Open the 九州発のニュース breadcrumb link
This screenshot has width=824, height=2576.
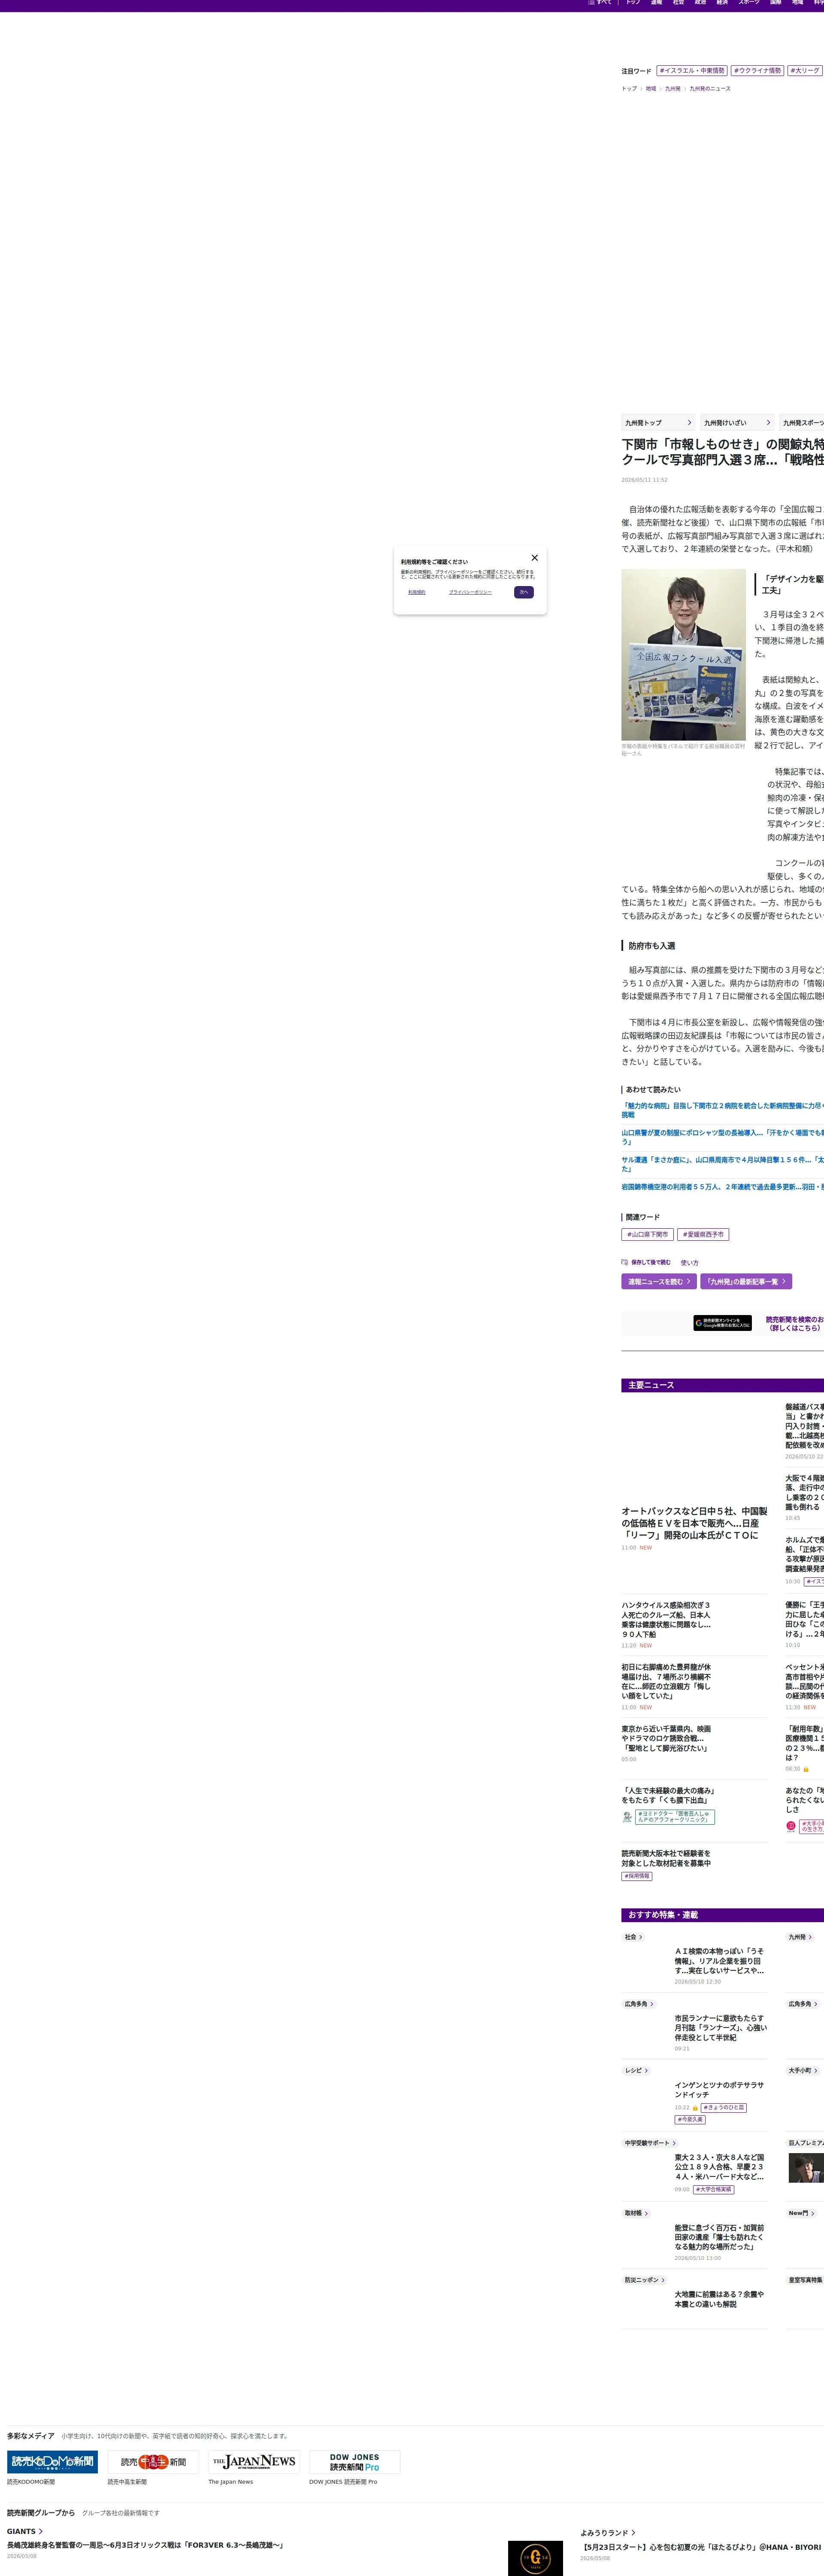(x=710, y=89)
